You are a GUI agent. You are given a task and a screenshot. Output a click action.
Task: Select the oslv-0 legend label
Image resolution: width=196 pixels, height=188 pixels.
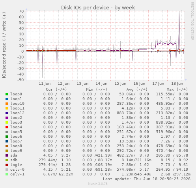point(17,170)
